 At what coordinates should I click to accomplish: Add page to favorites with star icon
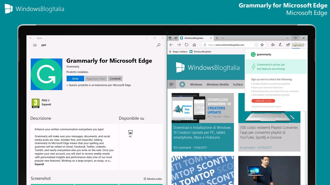pos(262,45)
